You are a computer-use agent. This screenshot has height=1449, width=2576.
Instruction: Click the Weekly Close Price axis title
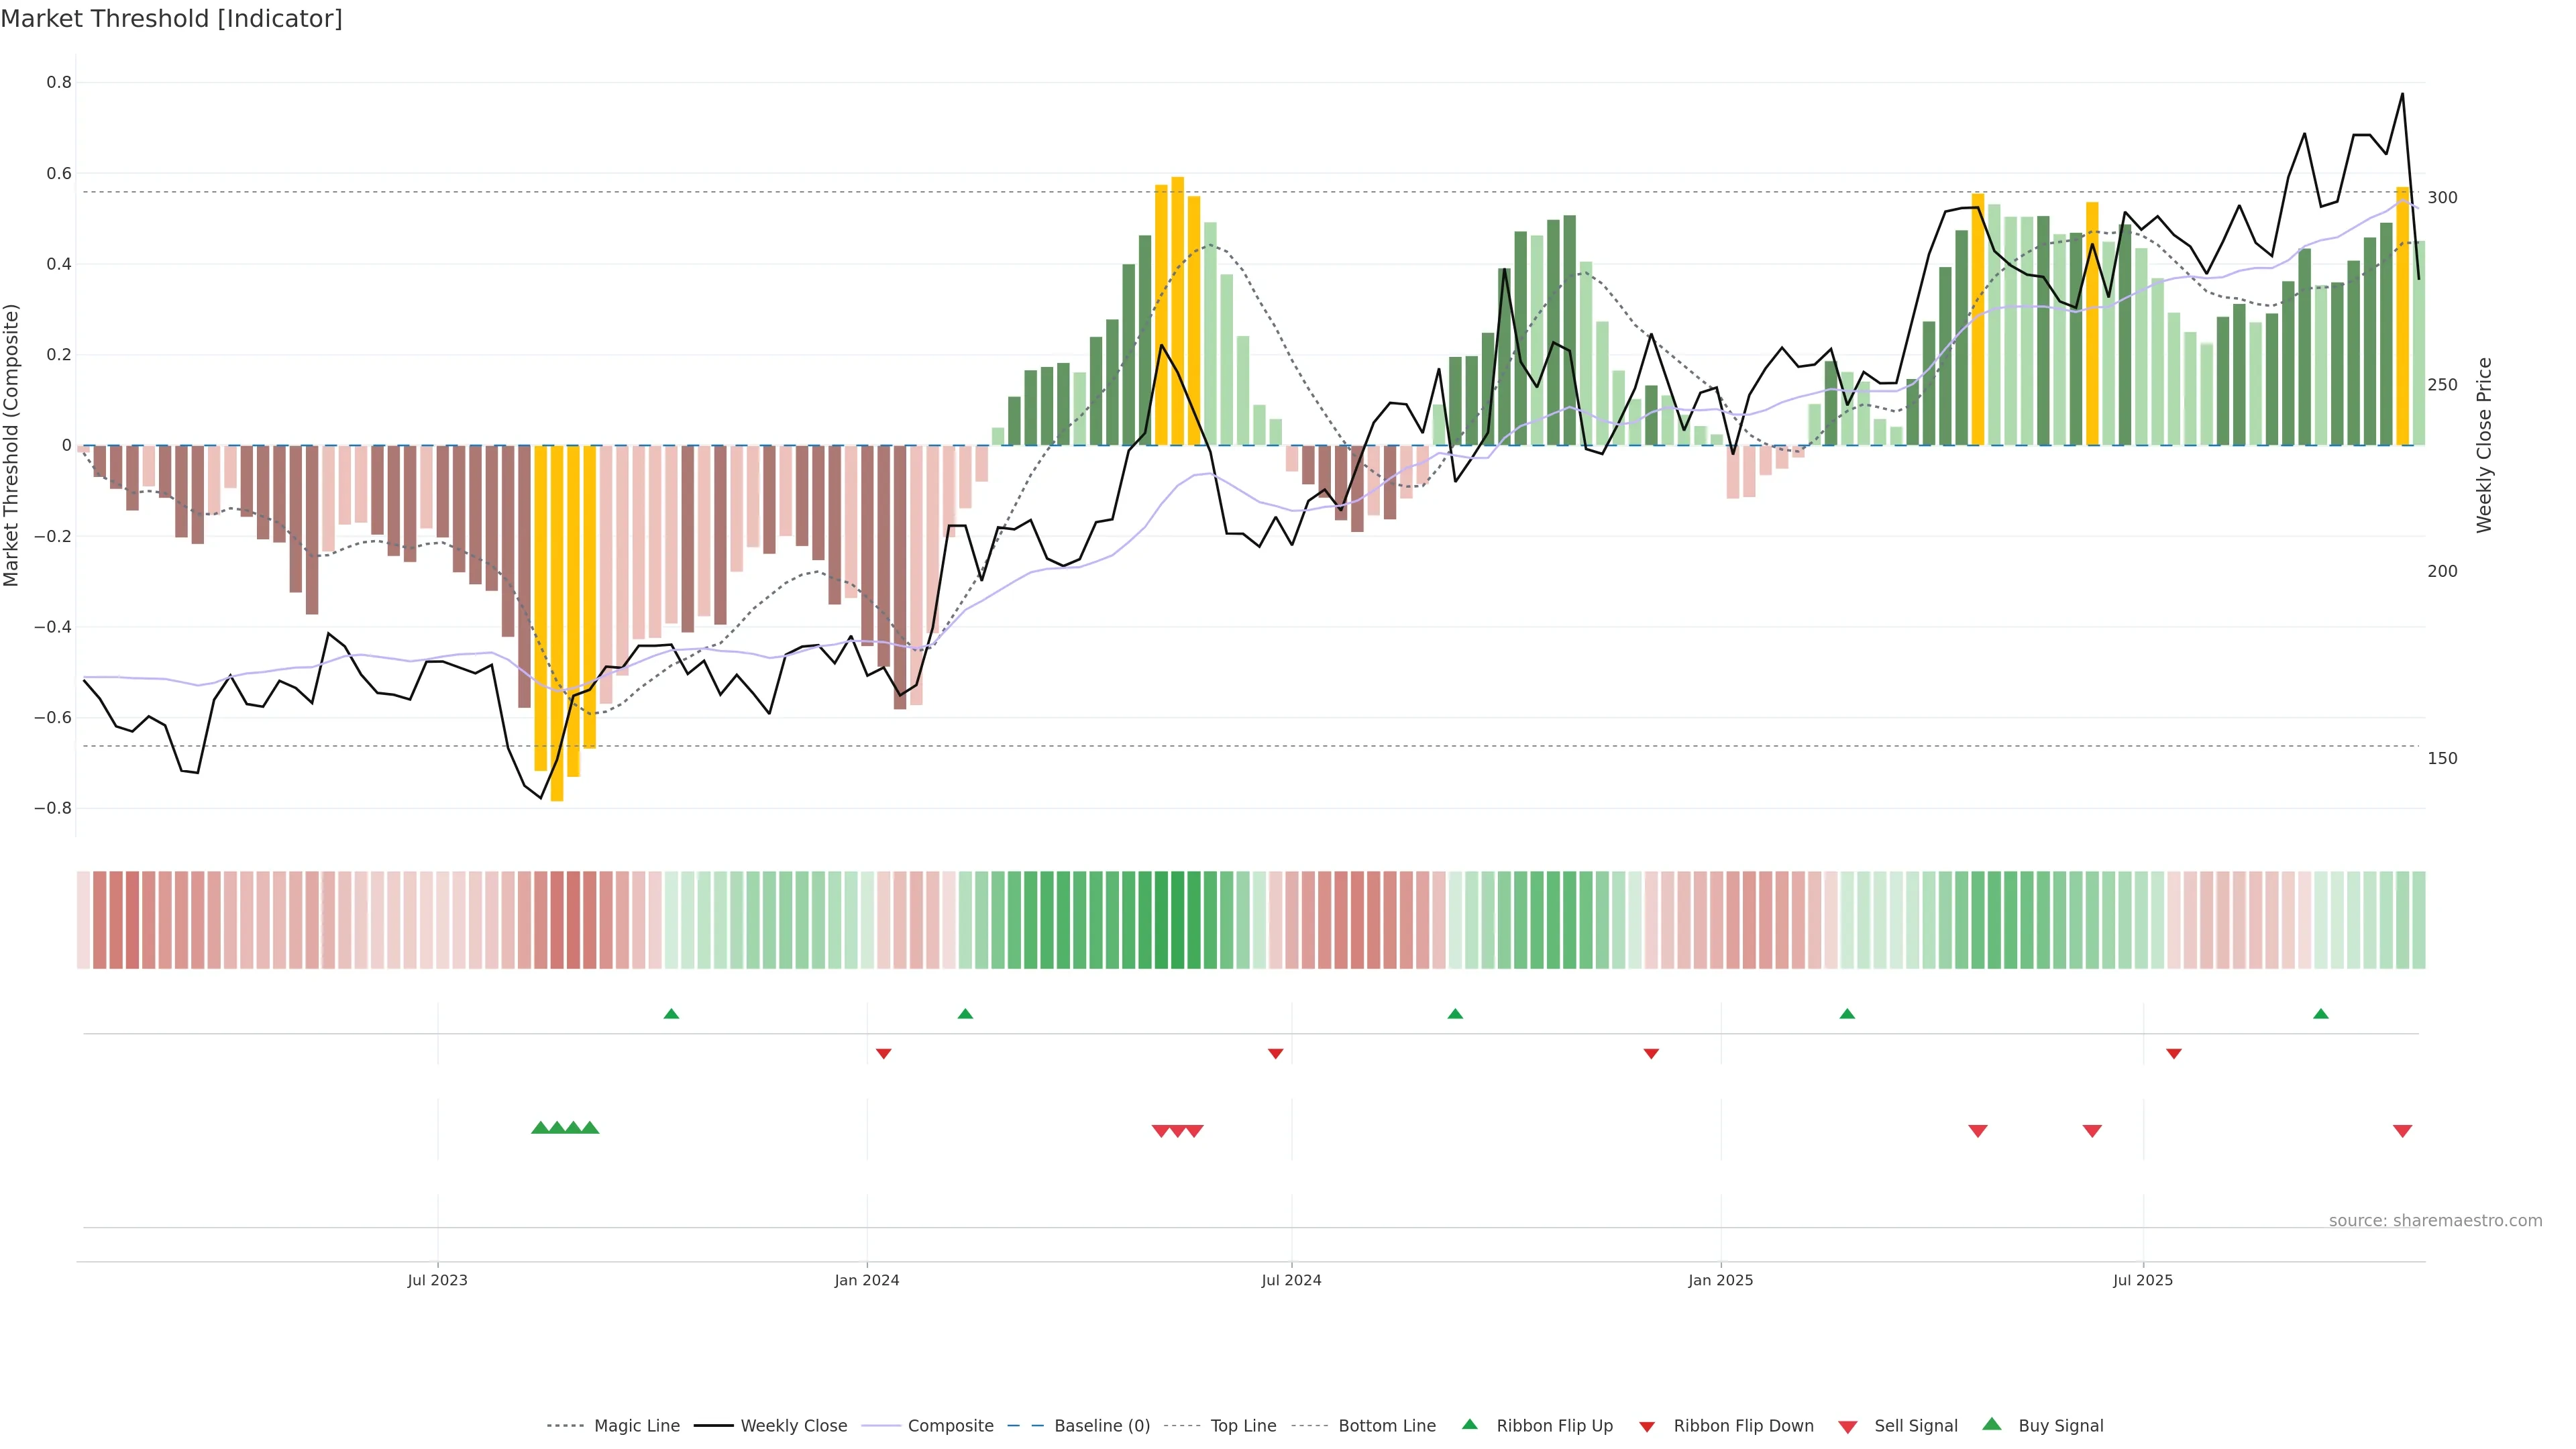click(x=2484, y=445)
